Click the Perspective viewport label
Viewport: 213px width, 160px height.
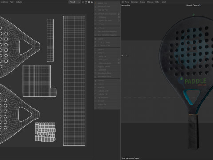126,5
